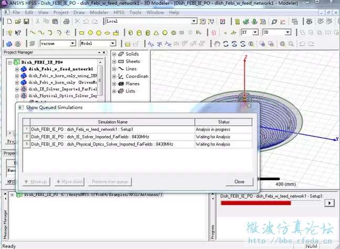Click the Zoom in icon

pyautogui.click(x=262, y=44)
